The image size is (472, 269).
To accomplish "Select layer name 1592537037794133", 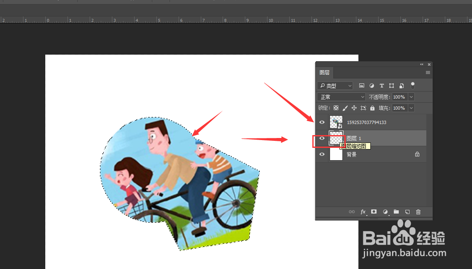I will point(367,122).
